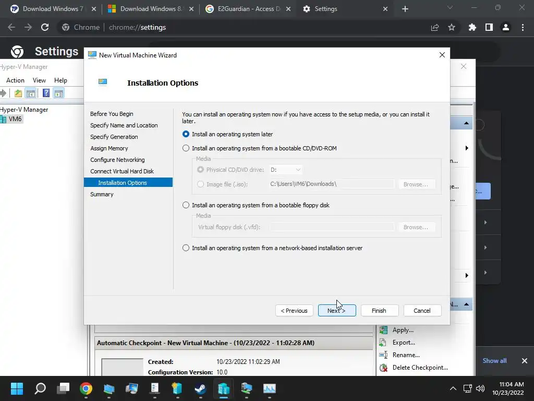534x401 pixels.
Task: Open volume control in system tray
Action: pos(480,388)
